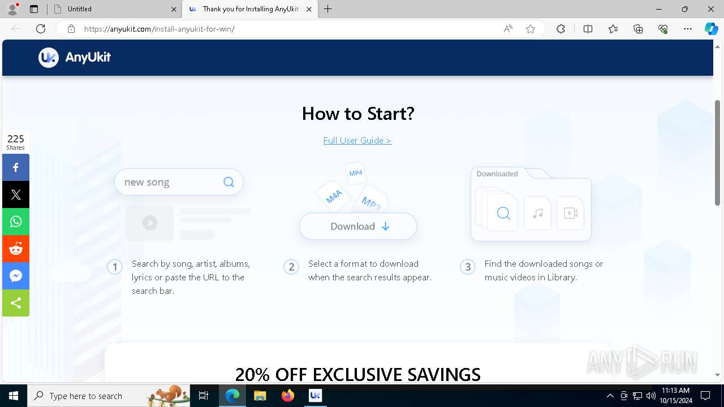This screenshot has height=407, width=724.
Task: Open File Explorer from taskbar
Action: click(260, 396)
